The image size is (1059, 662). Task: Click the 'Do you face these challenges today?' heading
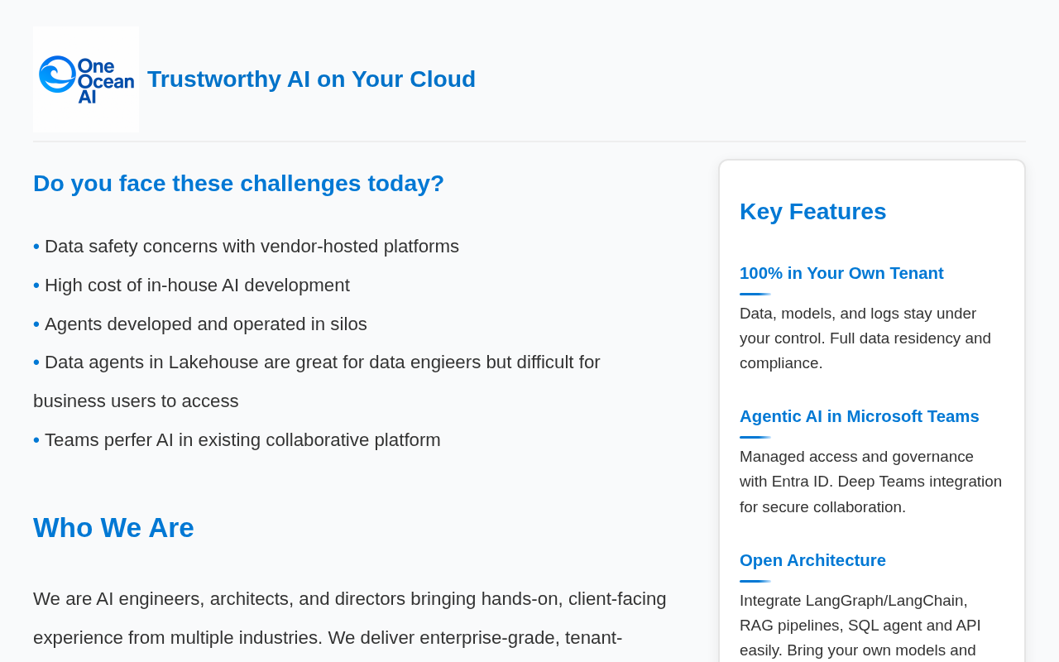click(x=238, y=184)
